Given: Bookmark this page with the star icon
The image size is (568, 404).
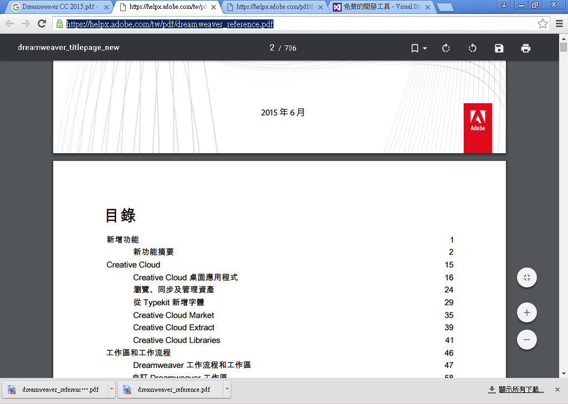Looking at the screenshot, I should 542,24.
